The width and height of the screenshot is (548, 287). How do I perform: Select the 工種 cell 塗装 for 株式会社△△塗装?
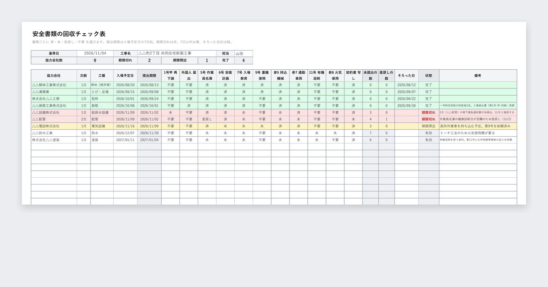[x=102, y=140]
